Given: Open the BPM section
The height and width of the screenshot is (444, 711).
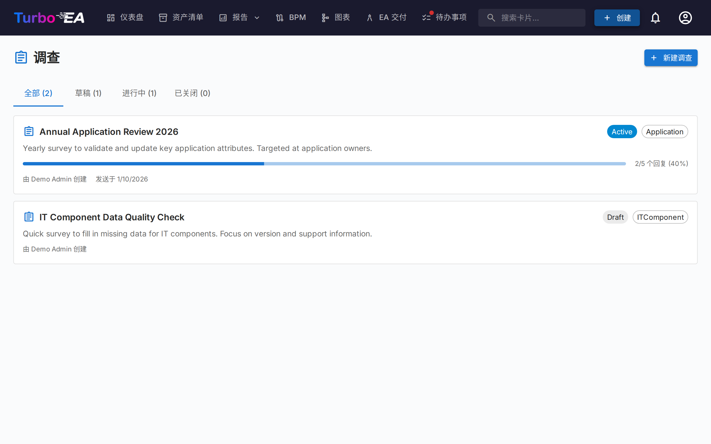Looking at the screenshot, I should [291, 17].
